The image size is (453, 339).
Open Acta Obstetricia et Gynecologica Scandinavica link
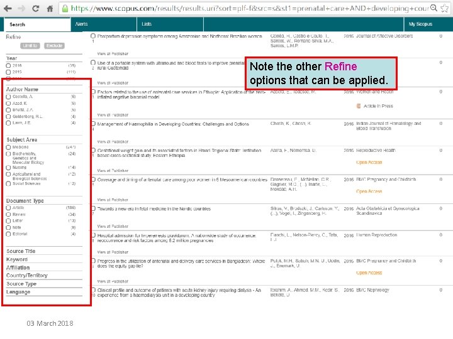pyautogui.click(x=388, y=211)
